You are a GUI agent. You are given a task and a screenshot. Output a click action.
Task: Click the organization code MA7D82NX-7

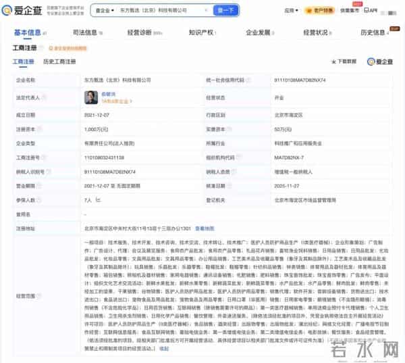point(289,158)
